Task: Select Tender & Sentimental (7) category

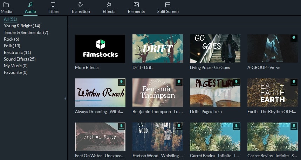Action: [26, 33]
